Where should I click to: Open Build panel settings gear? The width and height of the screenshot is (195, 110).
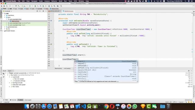[189, 71]
